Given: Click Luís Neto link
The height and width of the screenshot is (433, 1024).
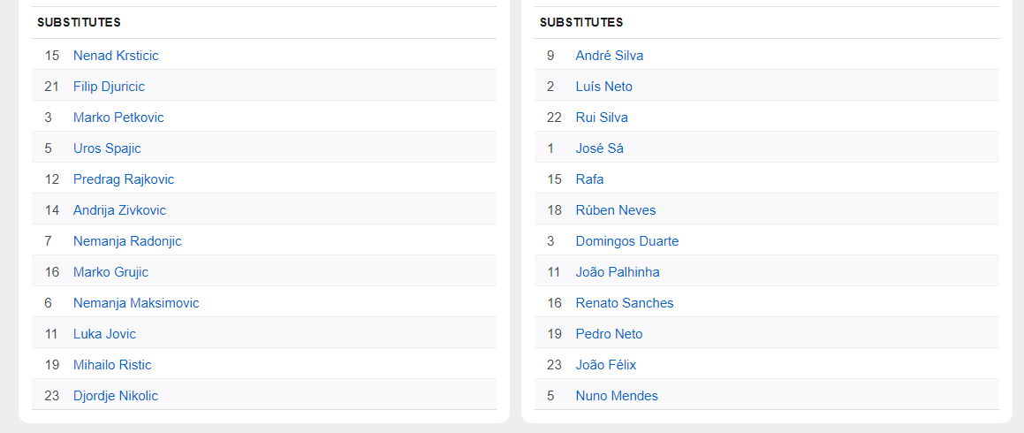Looking at the screenshot, I should click(603, 87).
